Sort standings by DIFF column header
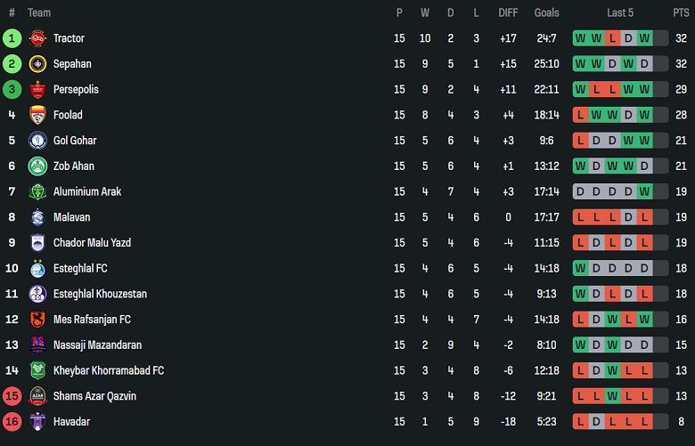 point(508,12)
